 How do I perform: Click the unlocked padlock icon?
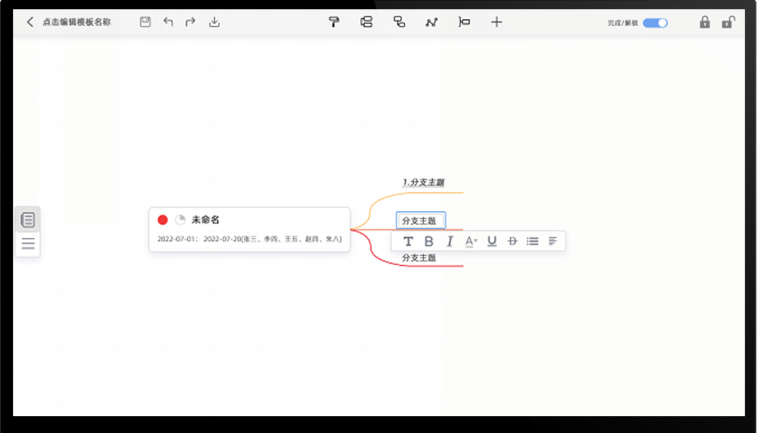click(729, 21)
